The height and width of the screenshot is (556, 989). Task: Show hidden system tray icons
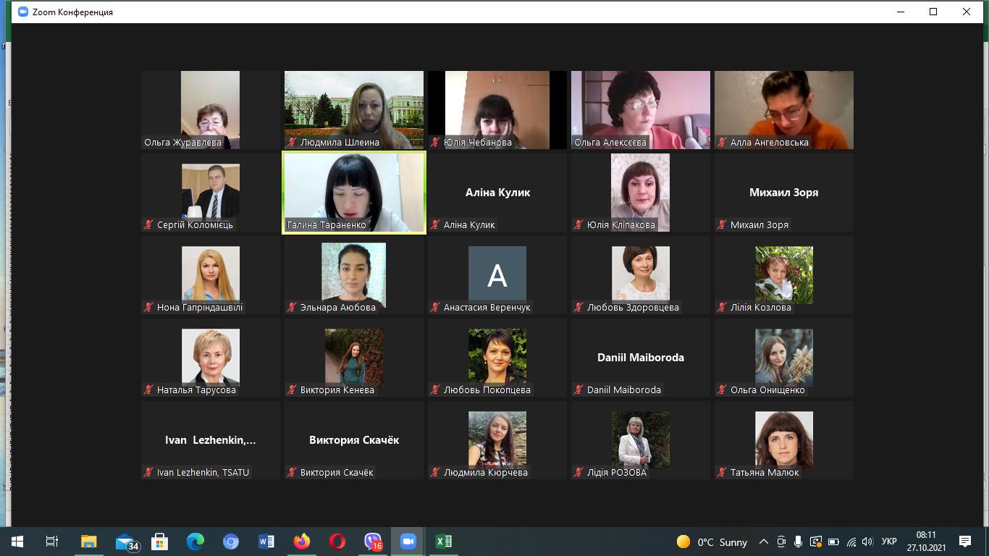(x=763, y=542)
